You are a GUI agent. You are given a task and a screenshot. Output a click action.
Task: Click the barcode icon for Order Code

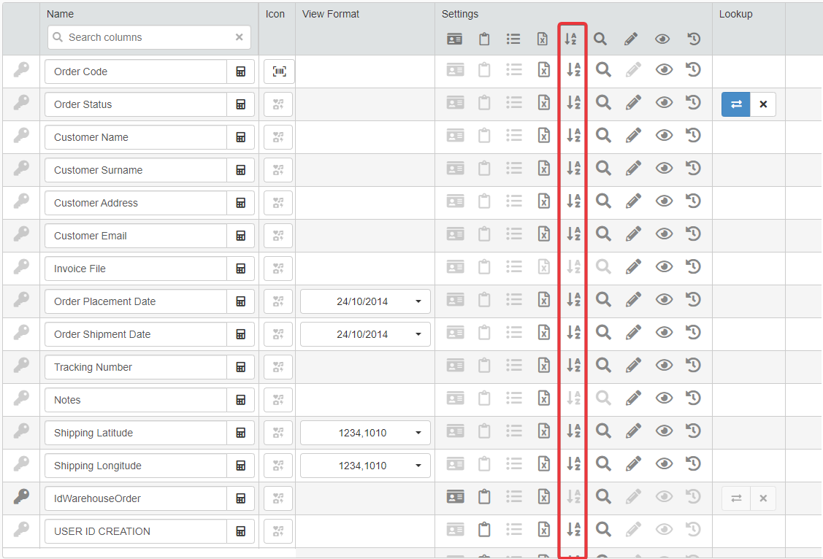click(278, 72)
